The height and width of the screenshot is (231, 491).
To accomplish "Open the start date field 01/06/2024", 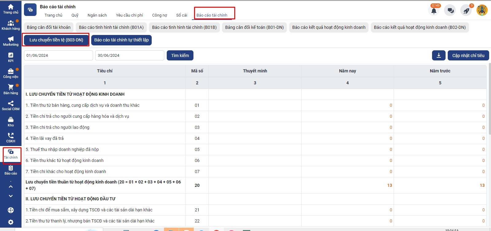I will pyautogui.click(x=58, y=56).
